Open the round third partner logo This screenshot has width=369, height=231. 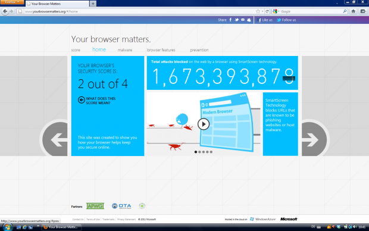[x=142, y=206]
